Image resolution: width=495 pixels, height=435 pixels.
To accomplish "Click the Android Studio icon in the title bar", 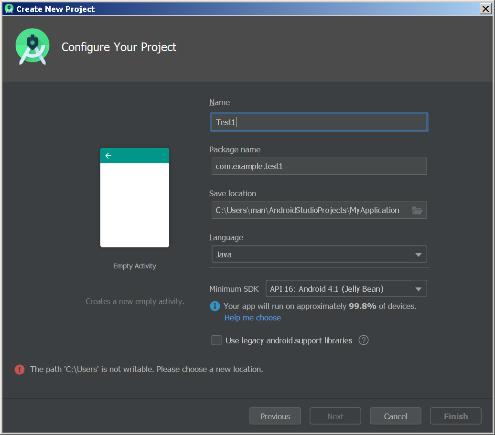I will pos(9,9).
